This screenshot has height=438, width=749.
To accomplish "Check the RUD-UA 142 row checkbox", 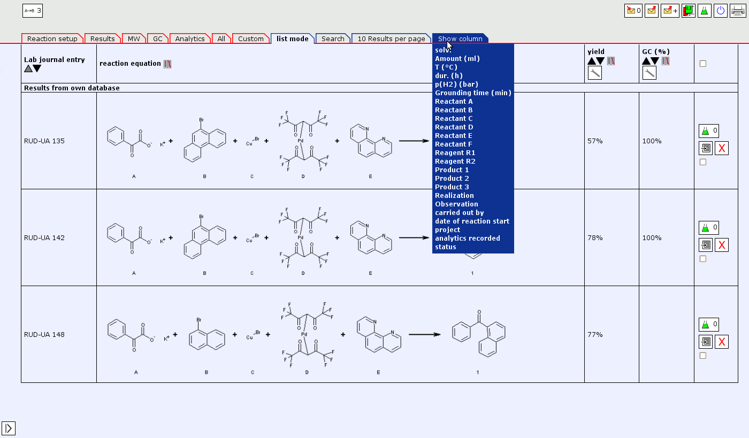I will tap(703, 259).
